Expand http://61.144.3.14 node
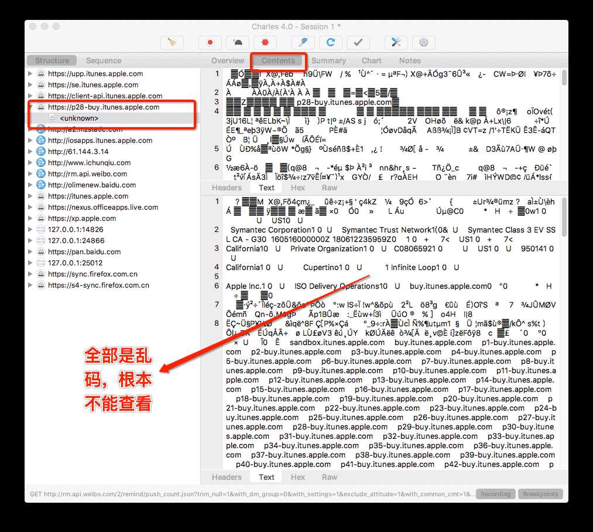The image size is (593, 532). [x=30, y=152]
